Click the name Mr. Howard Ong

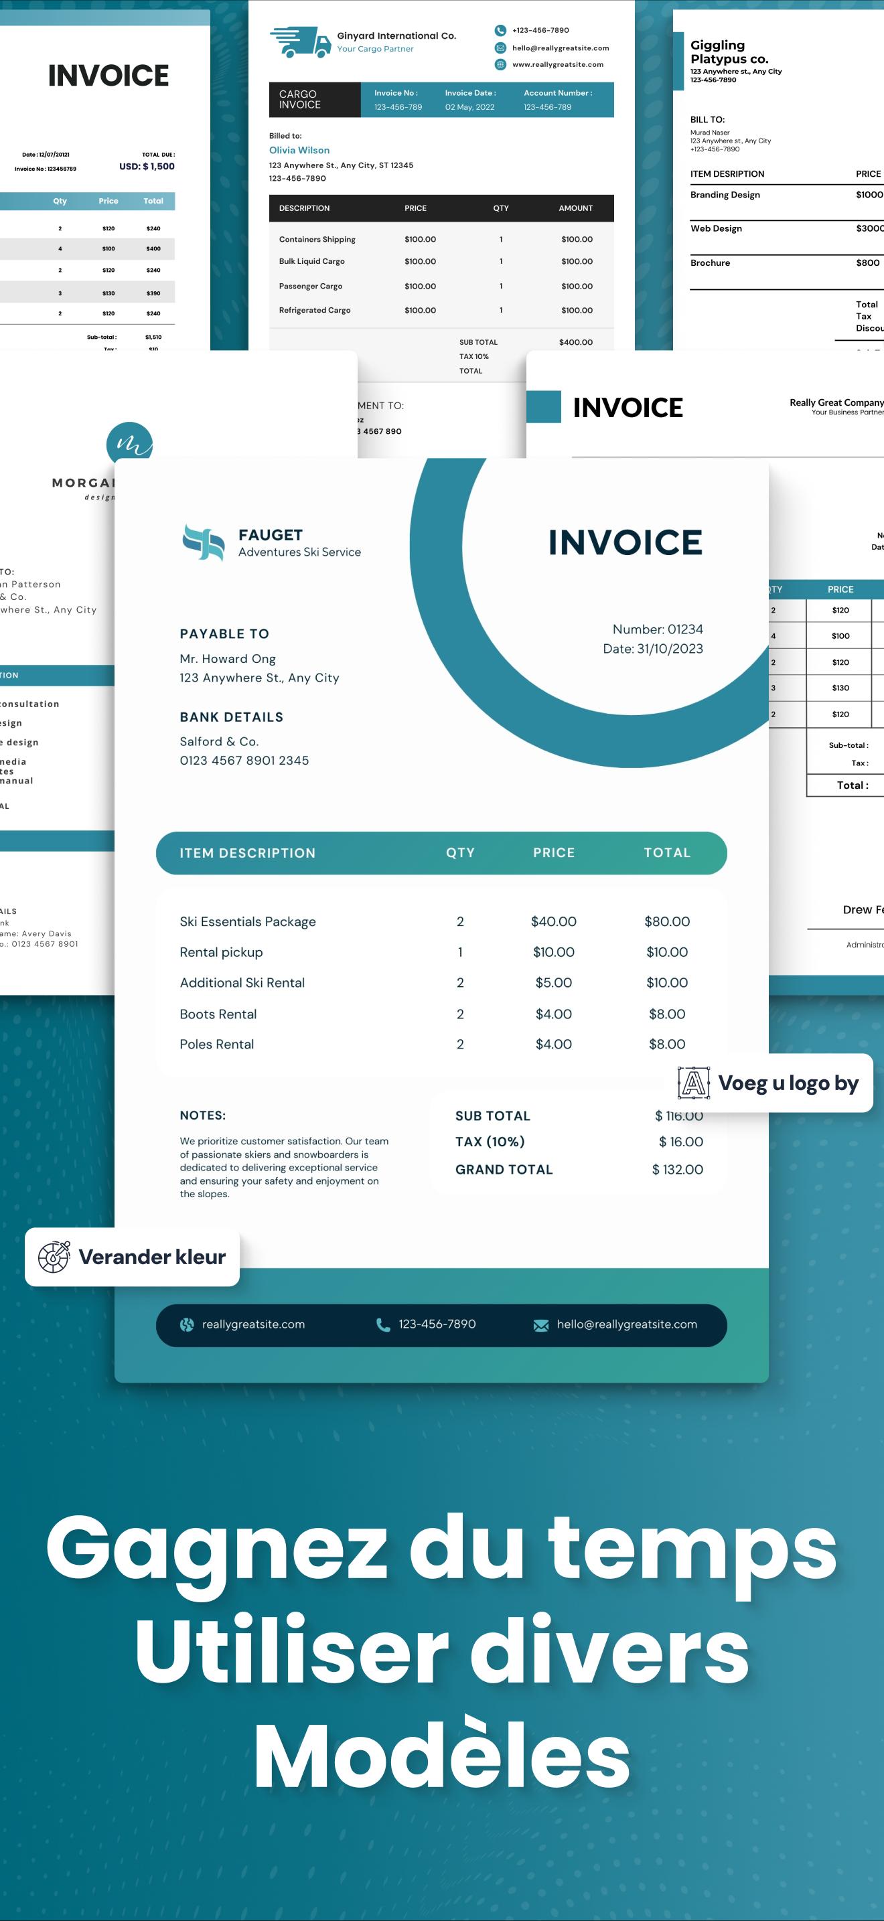(228, 660)
